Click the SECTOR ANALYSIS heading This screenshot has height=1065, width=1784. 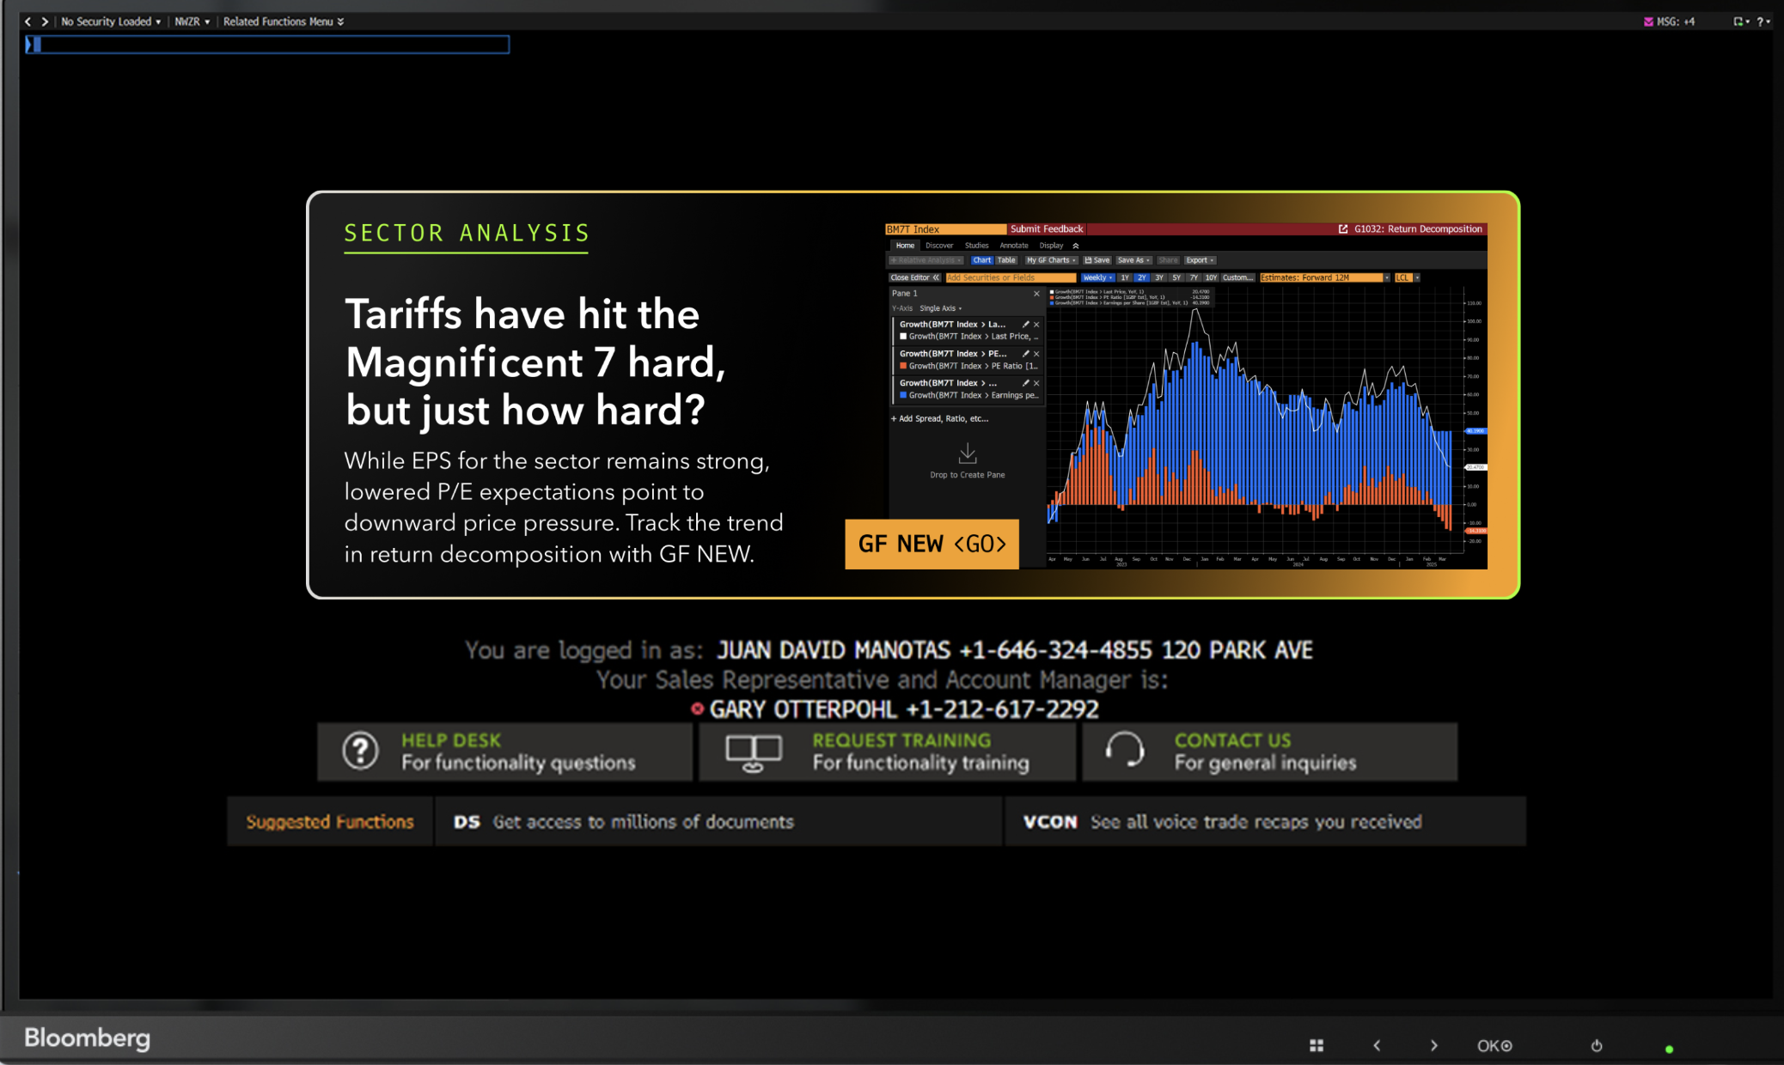[x=467, y=234]
